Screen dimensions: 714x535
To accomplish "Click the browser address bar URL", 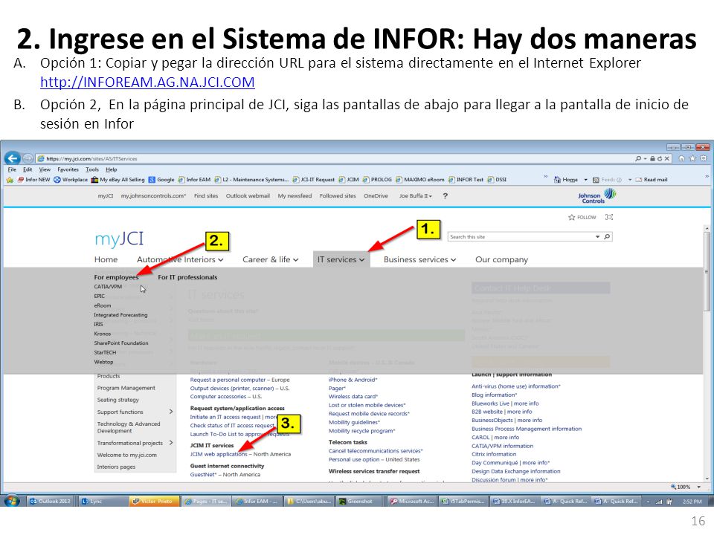I will (x=91, y=159).
